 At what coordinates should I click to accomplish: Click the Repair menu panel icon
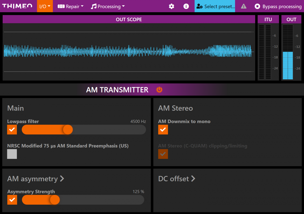[61, 6]
